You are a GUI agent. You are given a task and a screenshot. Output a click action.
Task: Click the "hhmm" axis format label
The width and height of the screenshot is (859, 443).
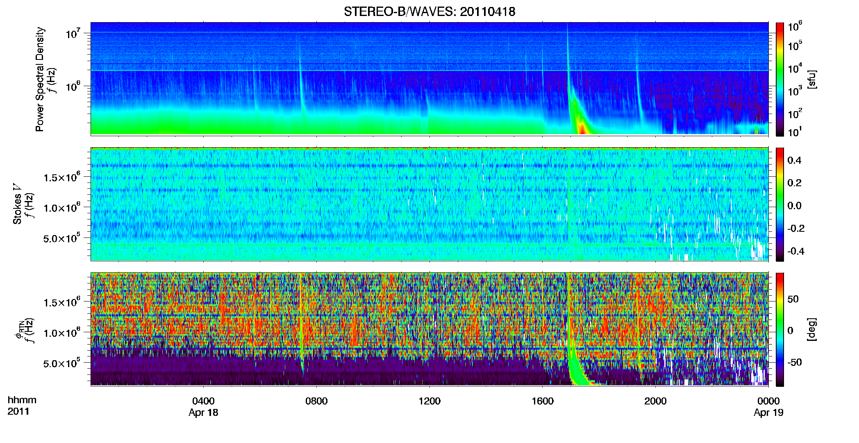(22, 400)
